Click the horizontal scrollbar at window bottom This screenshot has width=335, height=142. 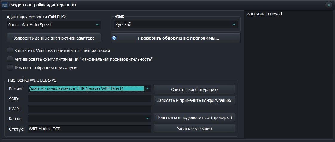click(167, 140)
